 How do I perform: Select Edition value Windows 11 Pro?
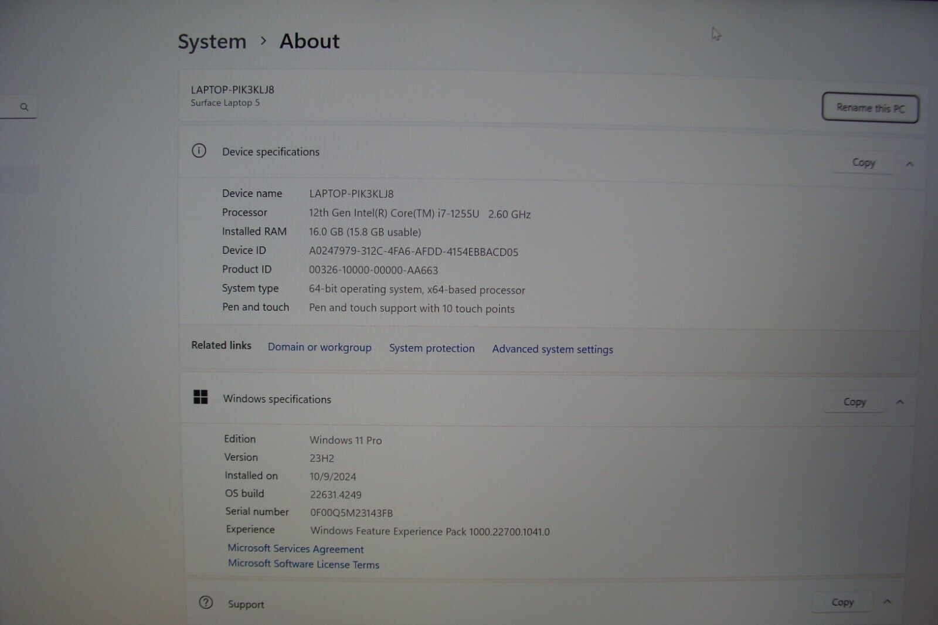coord(346,440)
